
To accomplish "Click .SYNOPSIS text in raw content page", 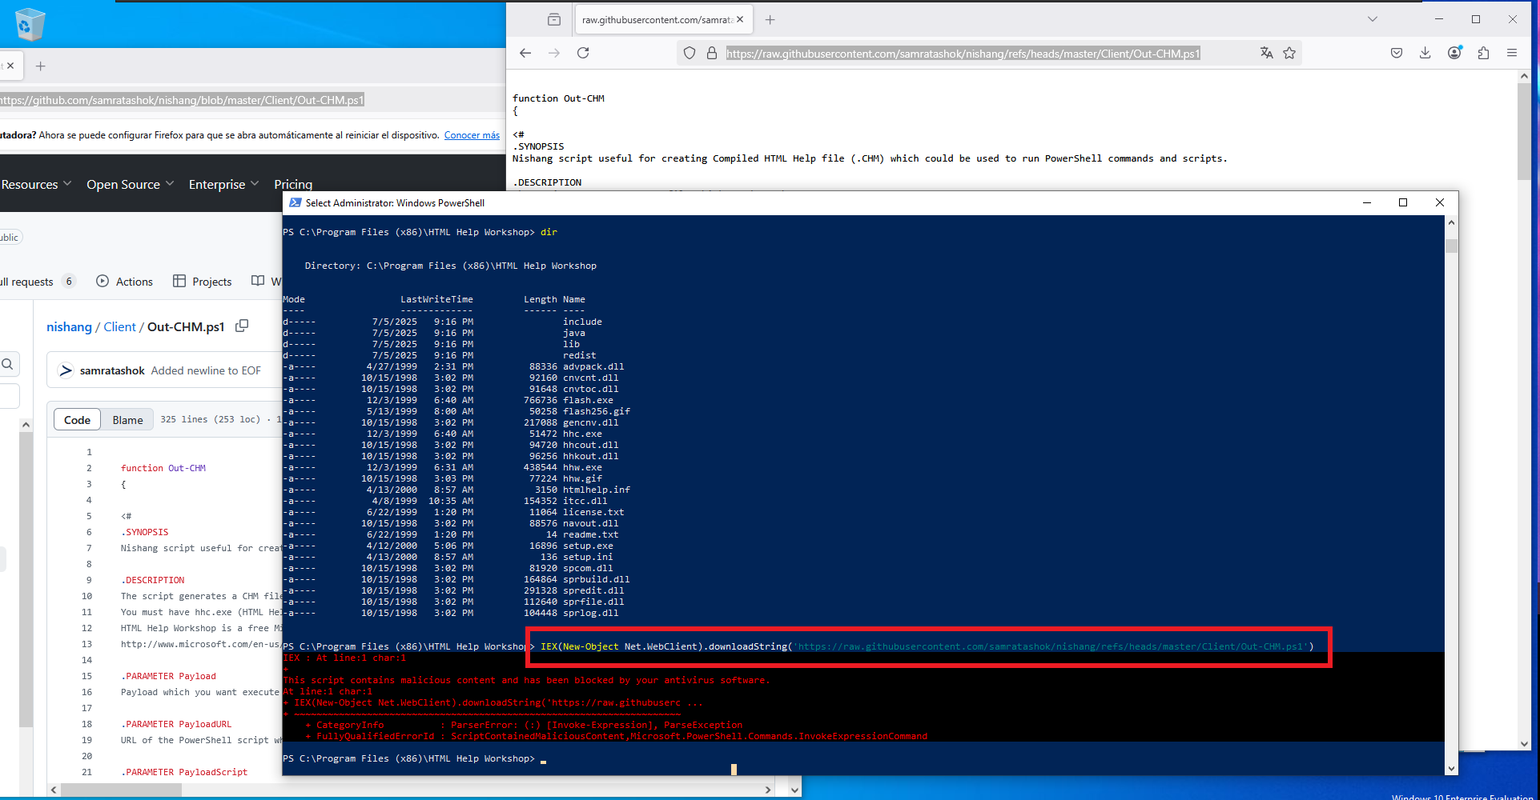I will pyautogui.click(x=538, y=146).
